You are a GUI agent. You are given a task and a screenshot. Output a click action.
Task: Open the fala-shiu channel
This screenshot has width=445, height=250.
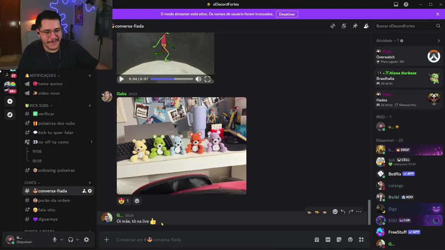[x=58, y=210]
